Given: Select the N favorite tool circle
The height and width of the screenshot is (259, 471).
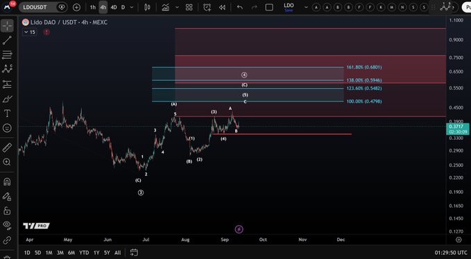Looking at the screenshot, I should point(402,7).
